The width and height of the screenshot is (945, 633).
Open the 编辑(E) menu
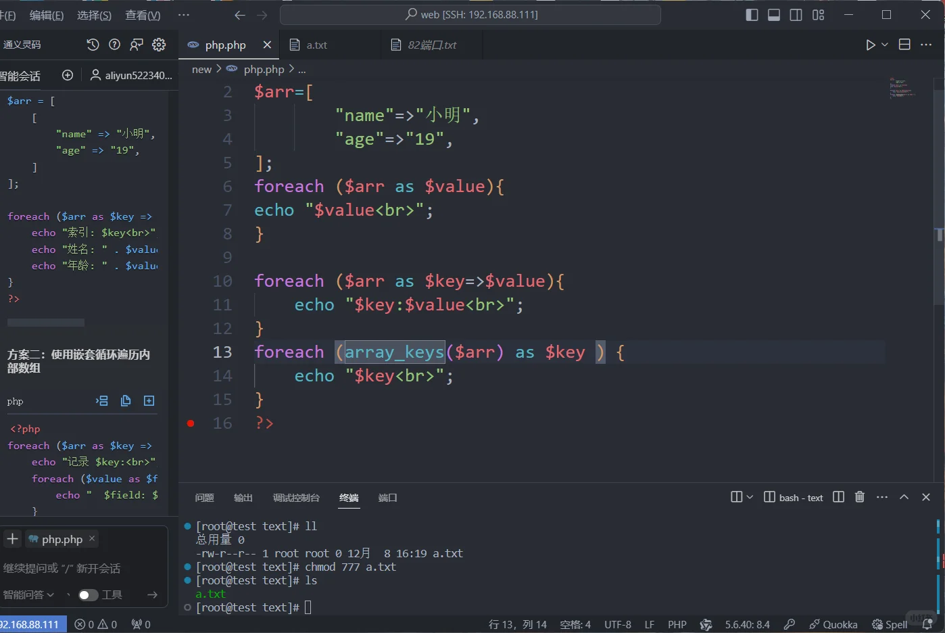(47, 15)
